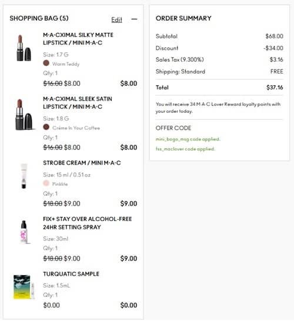Click the Shipping: Standard row
Screen dimensions: 294x321
[219, 72]
